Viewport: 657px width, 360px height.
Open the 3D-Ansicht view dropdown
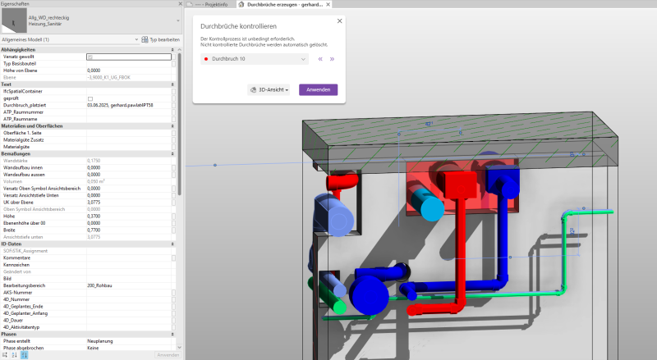269,90
